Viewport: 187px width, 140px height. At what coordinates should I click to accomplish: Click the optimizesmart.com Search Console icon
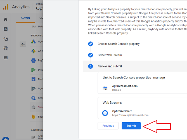(105, 88)
